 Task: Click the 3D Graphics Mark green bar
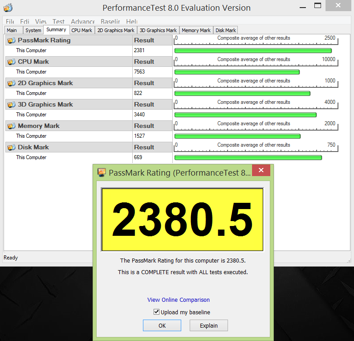[x=245, y=115]
